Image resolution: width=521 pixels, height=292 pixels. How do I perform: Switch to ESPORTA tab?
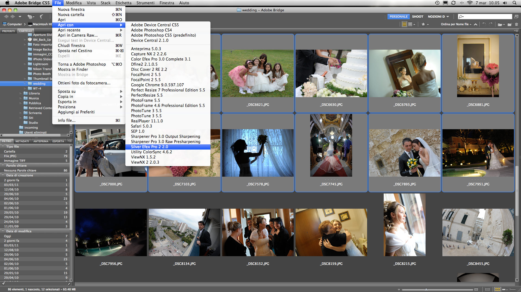tap(58, 141)
